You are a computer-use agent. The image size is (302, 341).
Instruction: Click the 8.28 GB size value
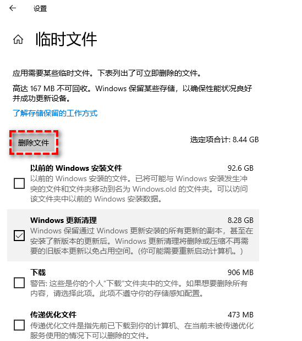click(x=240, y=220)
